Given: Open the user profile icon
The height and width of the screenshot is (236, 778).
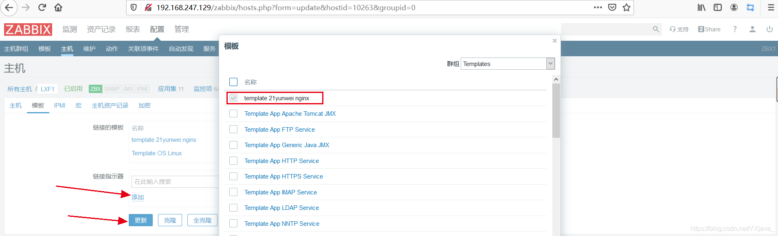Looking at the screenshot, I should (752, 29).
